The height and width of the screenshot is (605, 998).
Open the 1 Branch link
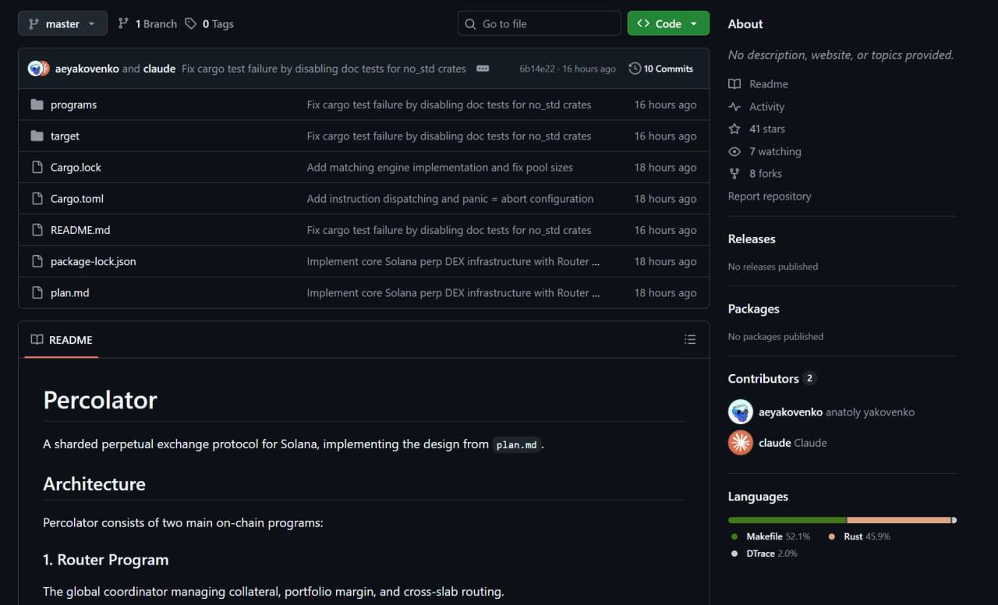click(147, 24)
